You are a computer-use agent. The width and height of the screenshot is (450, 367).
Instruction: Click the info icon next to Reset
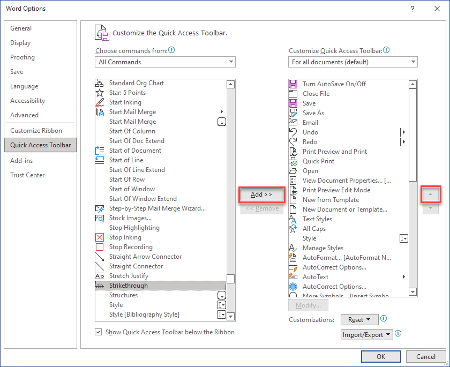pos(384,318)
